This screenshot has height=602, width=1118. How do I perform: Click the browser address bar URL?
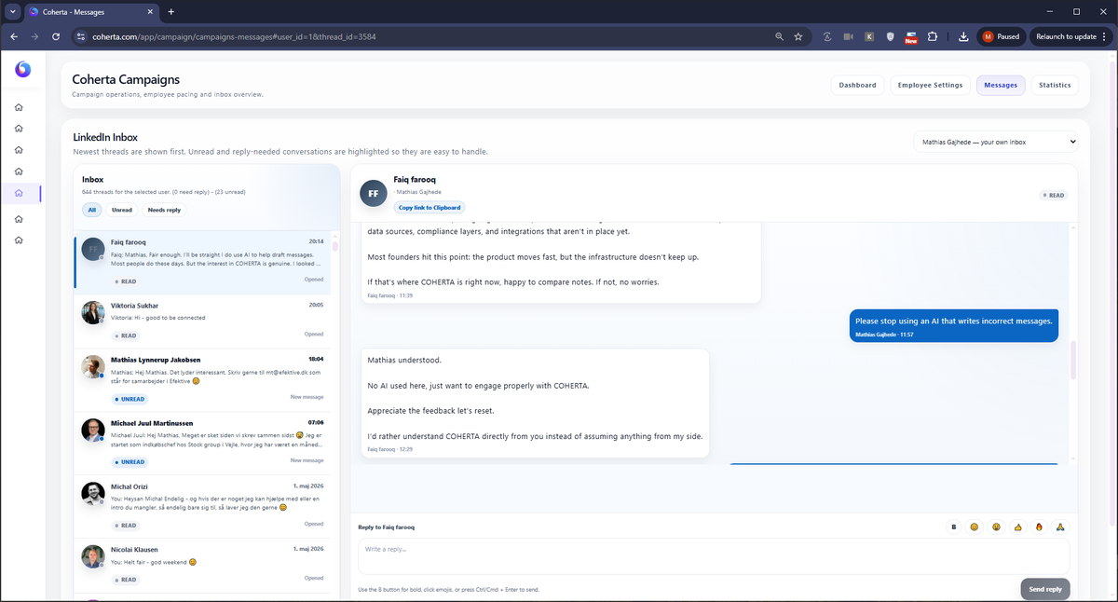[x=234, y=36]
